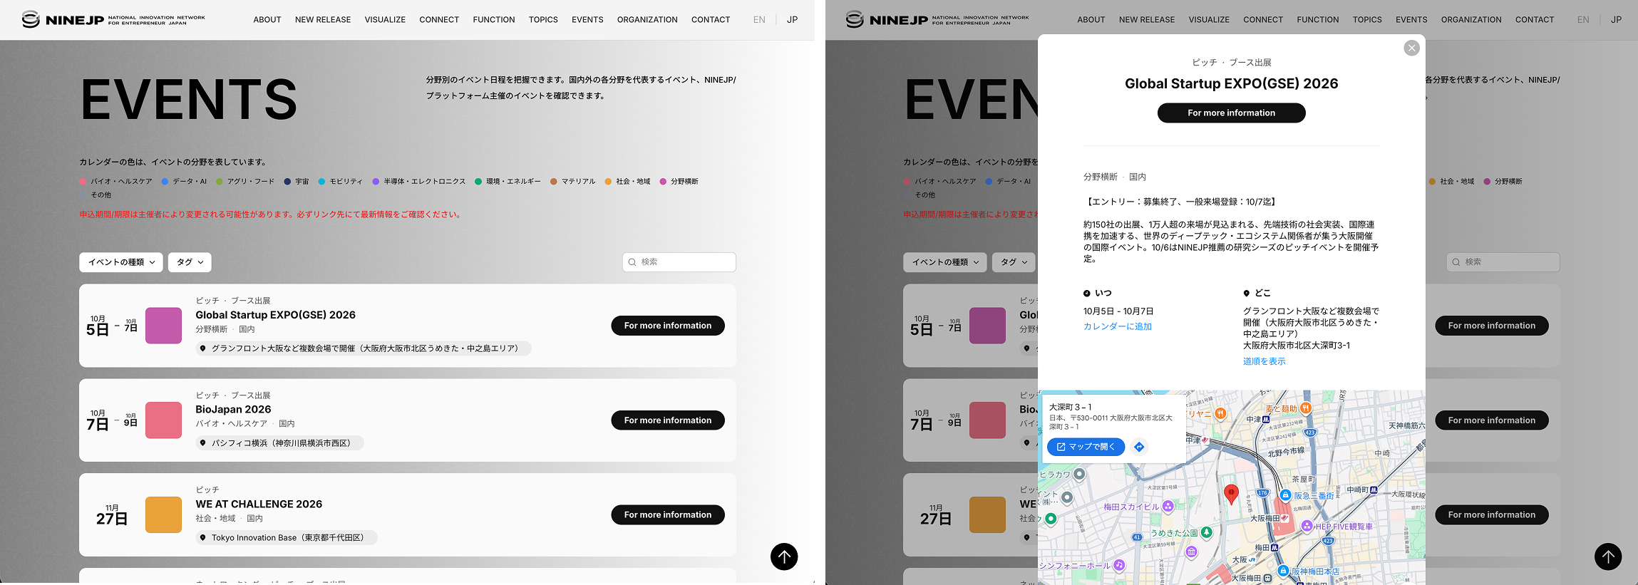Switch language to EN in left header

759,20
